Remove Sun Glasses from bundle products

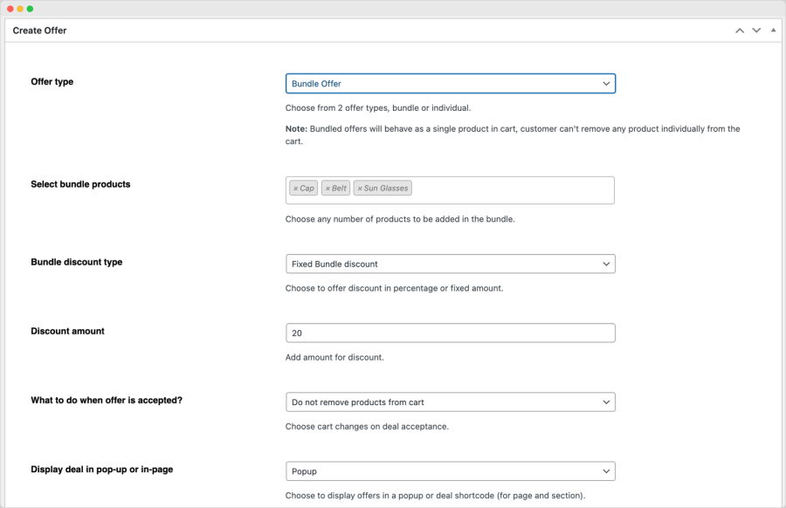360,189
